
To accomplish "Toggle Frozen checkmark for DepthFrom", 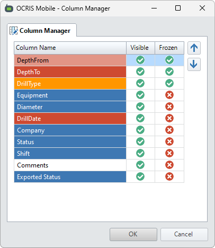I will point(169,60).
